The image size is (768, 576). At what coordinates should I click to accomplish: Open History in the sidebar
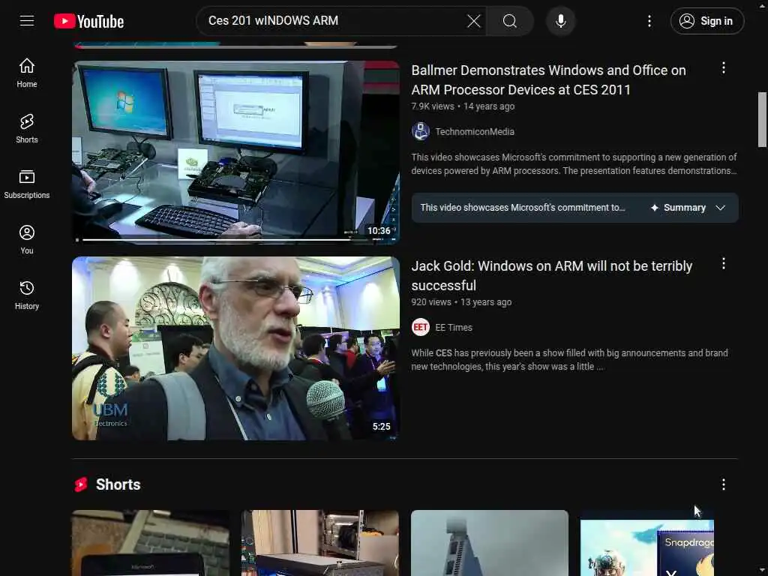point(27,295)
